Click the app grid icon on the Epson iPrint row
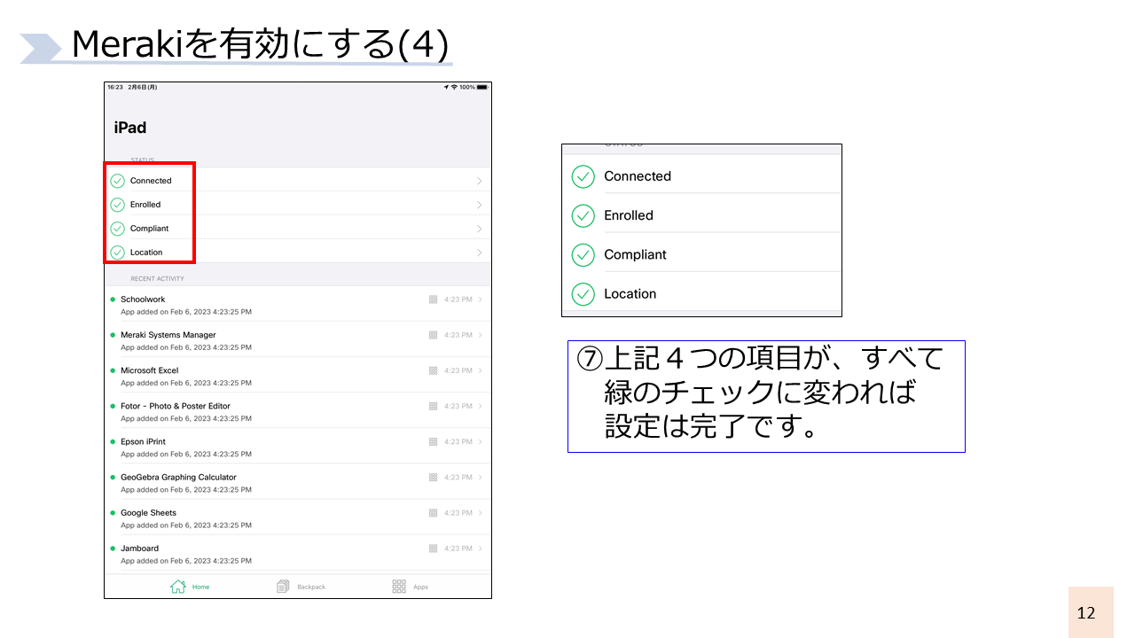The image size is (1135, 638). (433, 441)
